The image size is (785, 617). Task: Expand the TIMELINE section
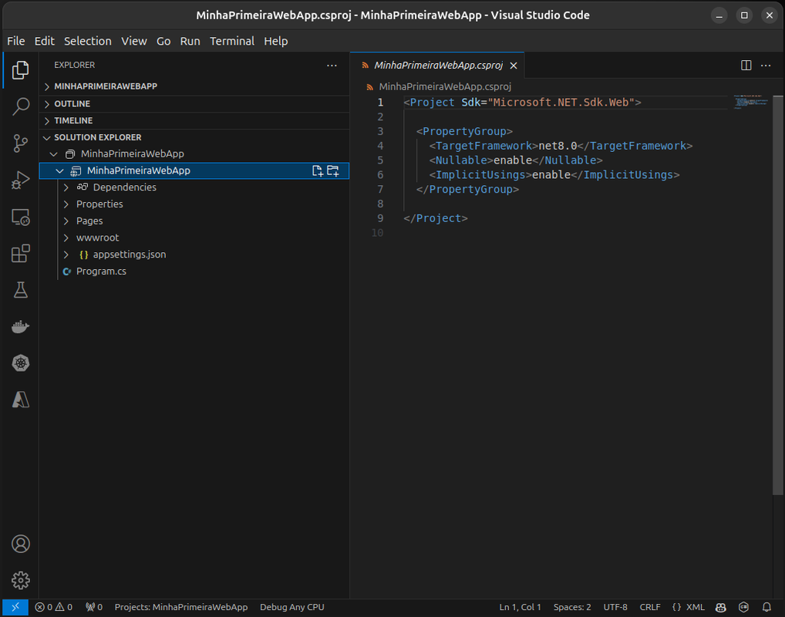[194, 120]
